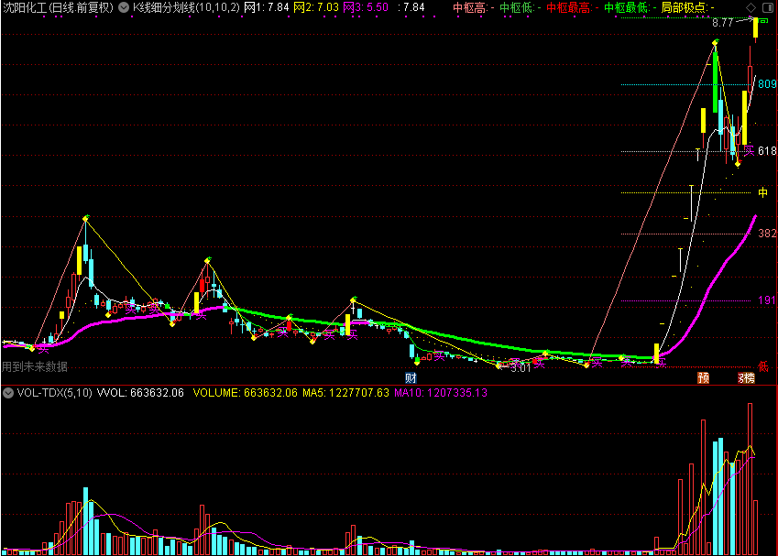Viewport: 778px width, 556px height.
Task: Click the MA5: 1227707.63 value
Action: click(x=345, y=393)
